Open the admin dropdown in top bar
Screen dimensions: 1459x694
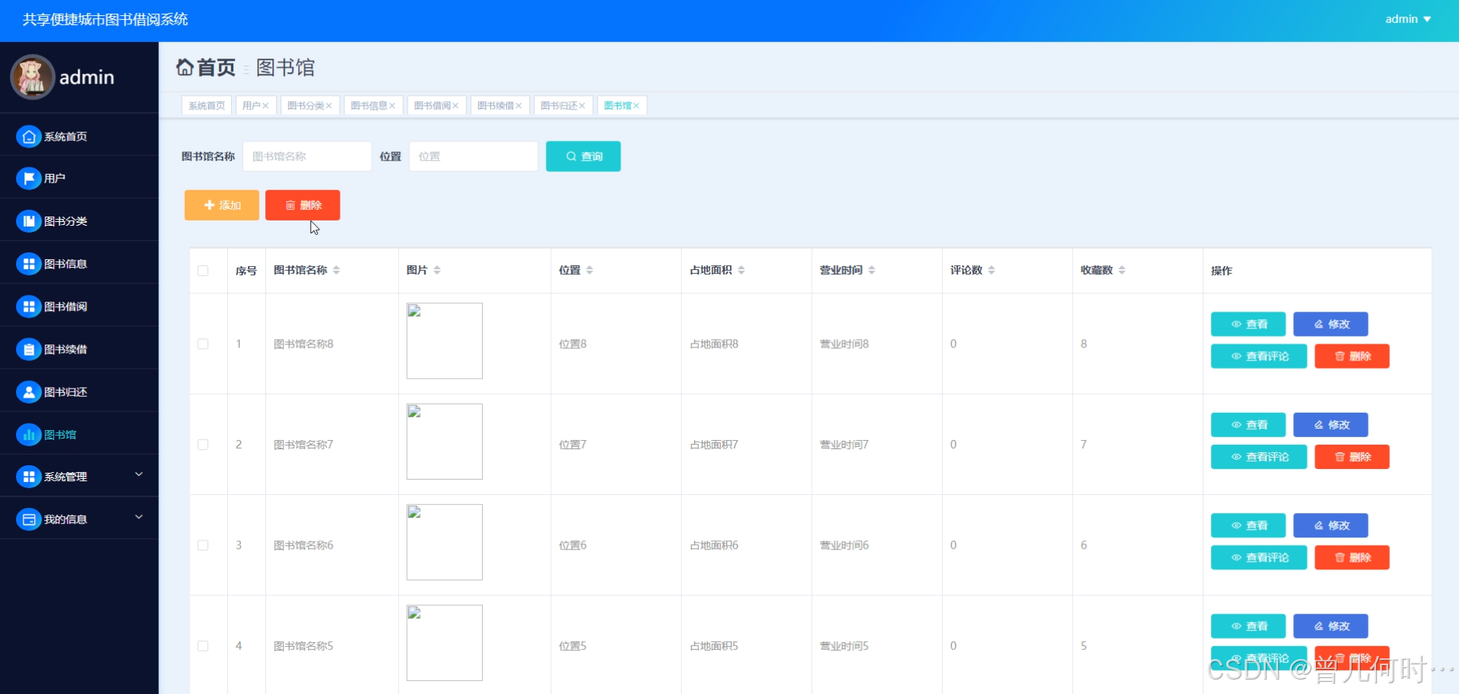tap(1408, 19)
